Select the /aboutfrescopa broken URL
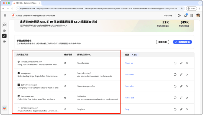The width and height of the screenshot is (203, 115). click(83, 63)
